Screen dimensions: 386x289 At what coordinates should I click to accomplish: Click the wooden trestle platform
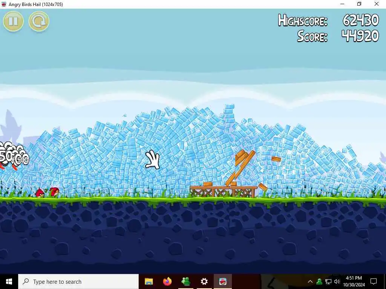[224, 192]
